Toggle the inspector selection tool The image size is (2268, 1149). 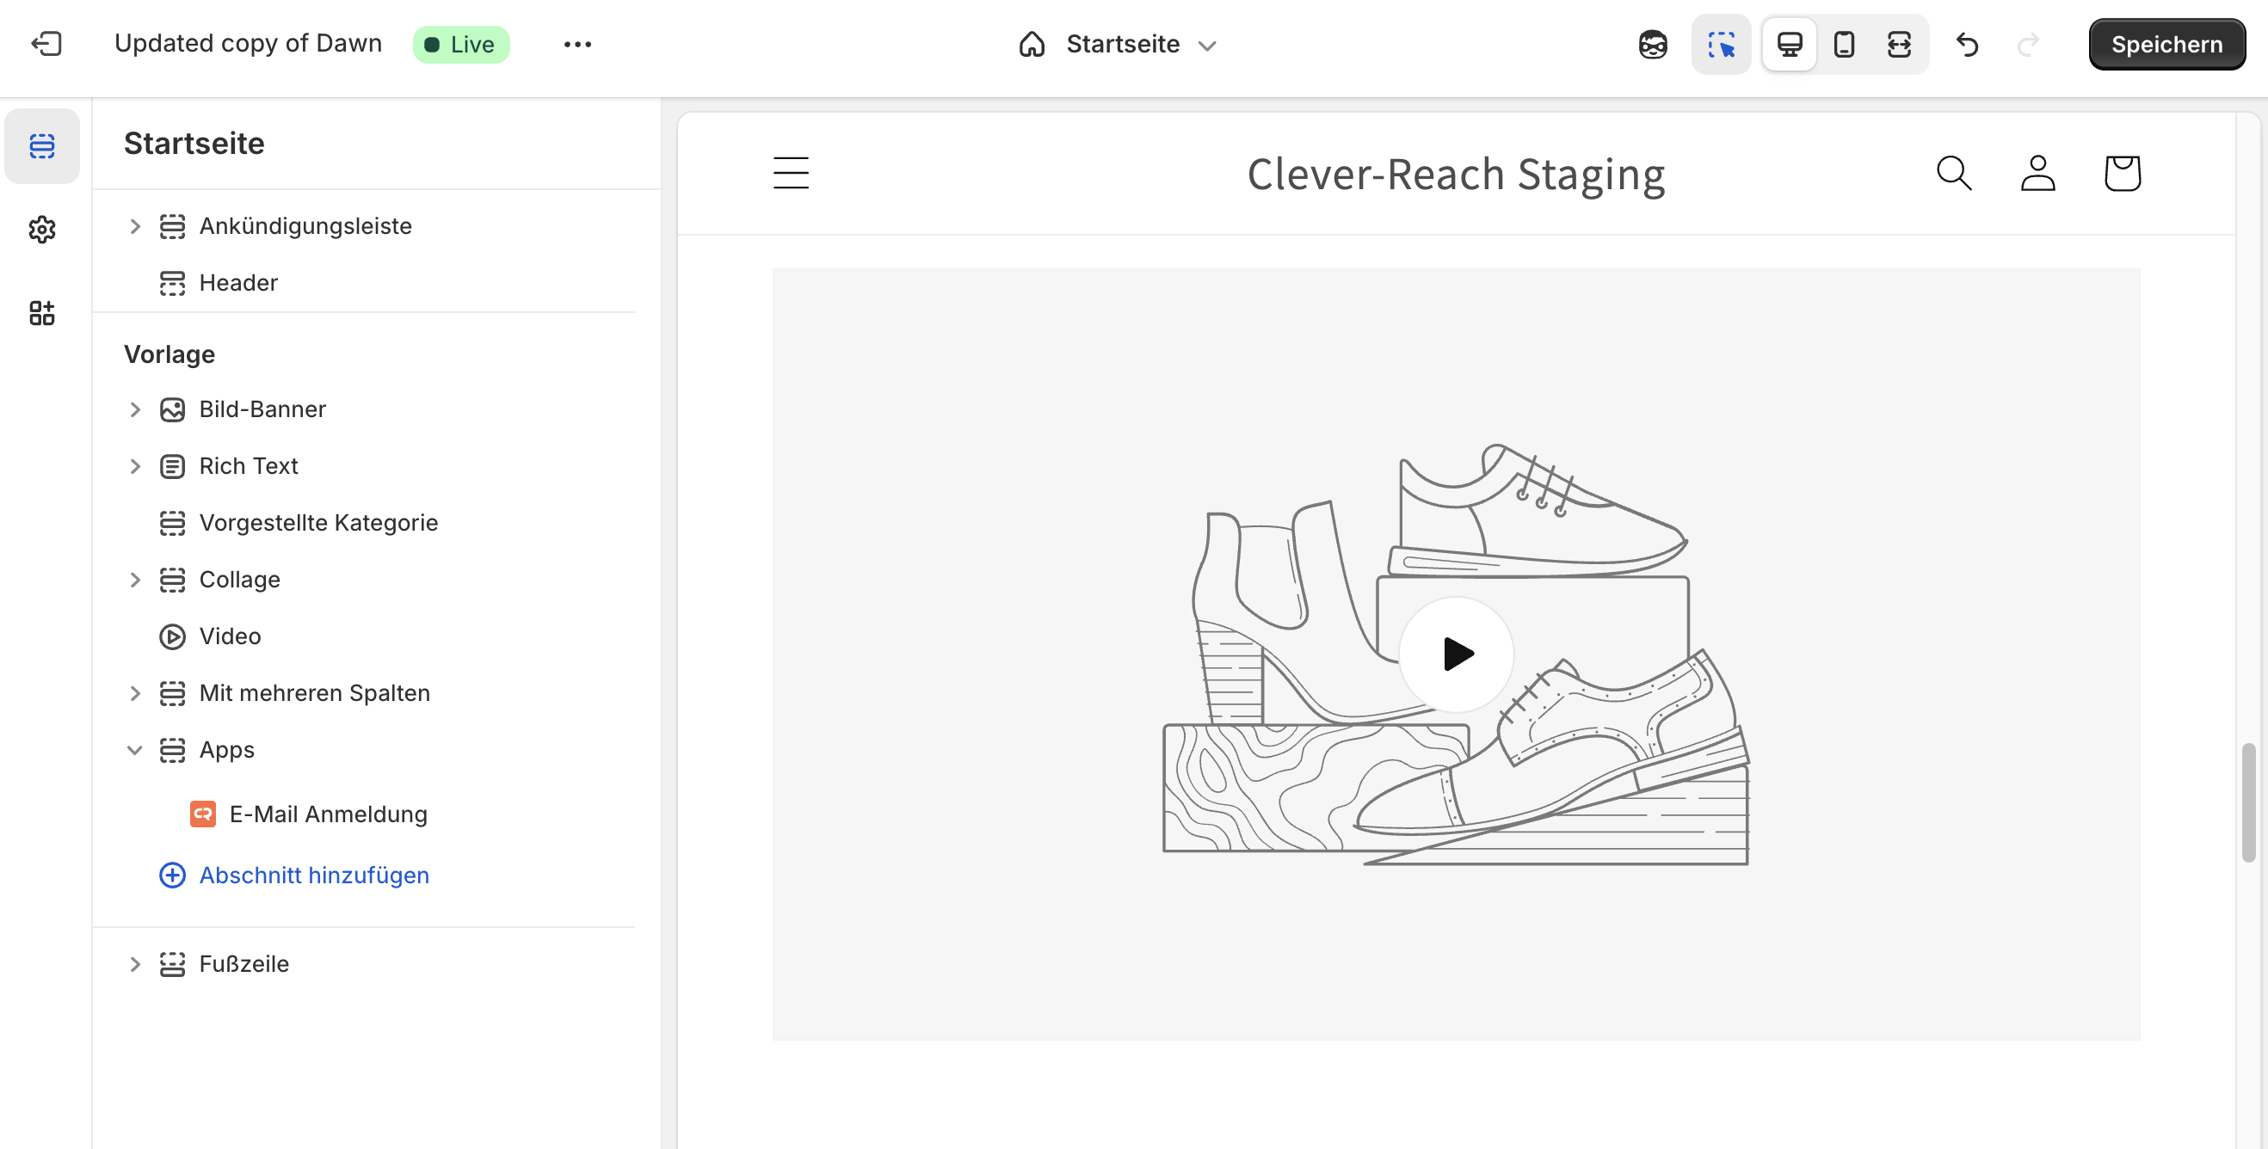pyautogui.click(x=1722, y=44)
